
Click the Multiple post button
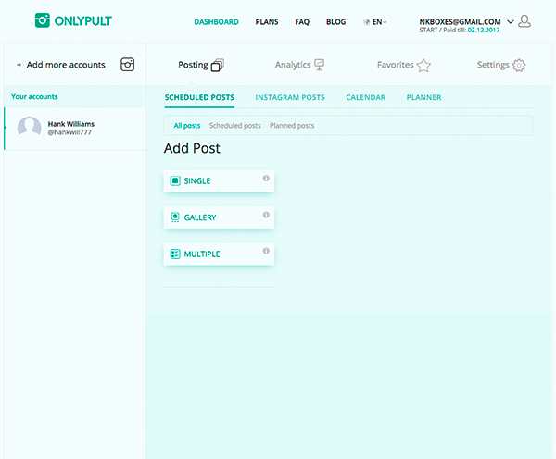coord(219,254)
